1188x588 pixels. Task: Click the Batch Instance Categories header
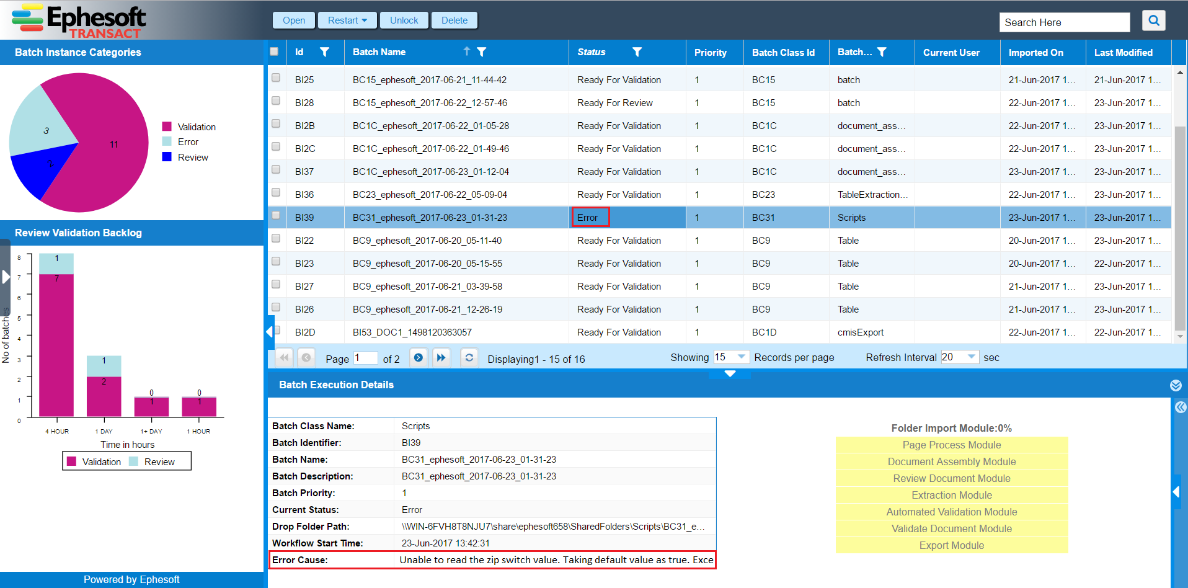(131, 52)
